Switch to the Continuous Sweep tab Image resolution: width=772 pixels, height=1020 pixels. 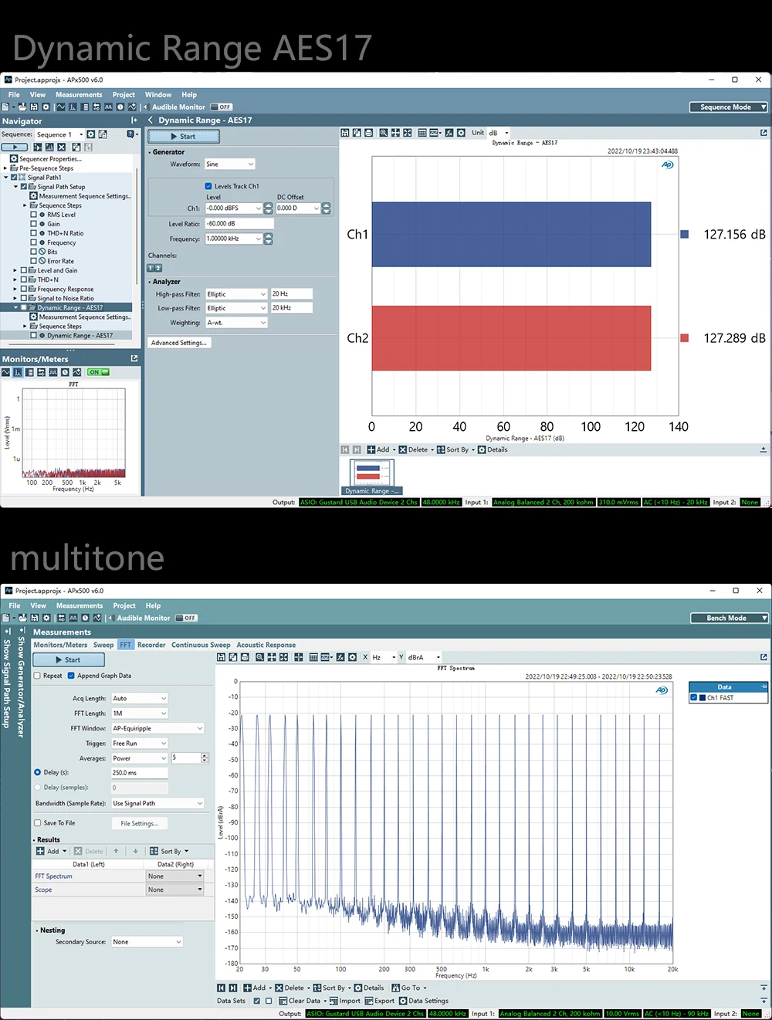click(201, 646)
